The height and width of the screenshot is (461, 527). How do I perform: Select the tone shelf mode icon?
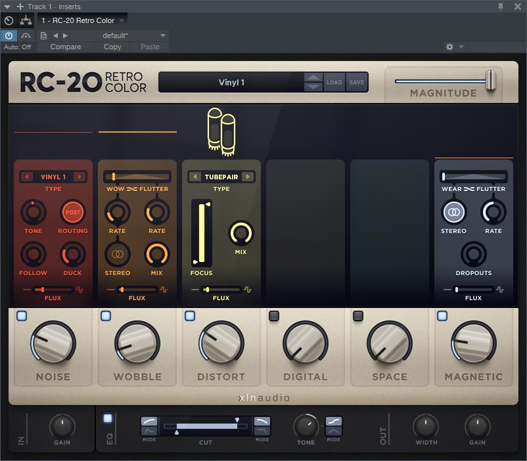[334, 421]
